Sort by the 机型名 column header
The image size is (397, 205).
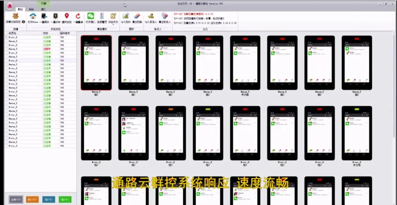point(25,33)
